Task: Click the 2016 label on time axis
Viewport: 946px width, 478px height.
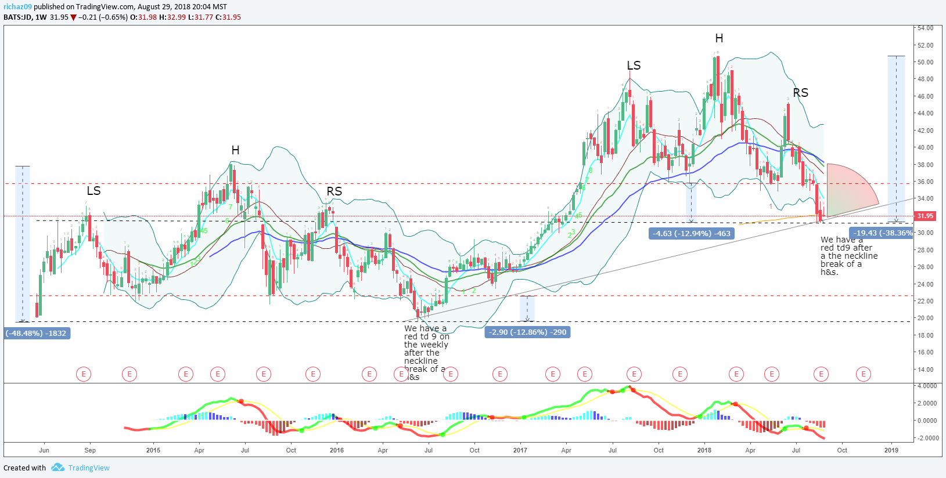Action: click(336, 450)
